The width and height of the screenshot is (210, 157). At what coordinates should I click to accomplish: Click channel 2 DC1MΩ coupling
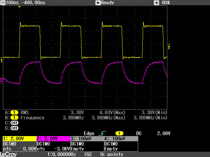tap(43, 144)
